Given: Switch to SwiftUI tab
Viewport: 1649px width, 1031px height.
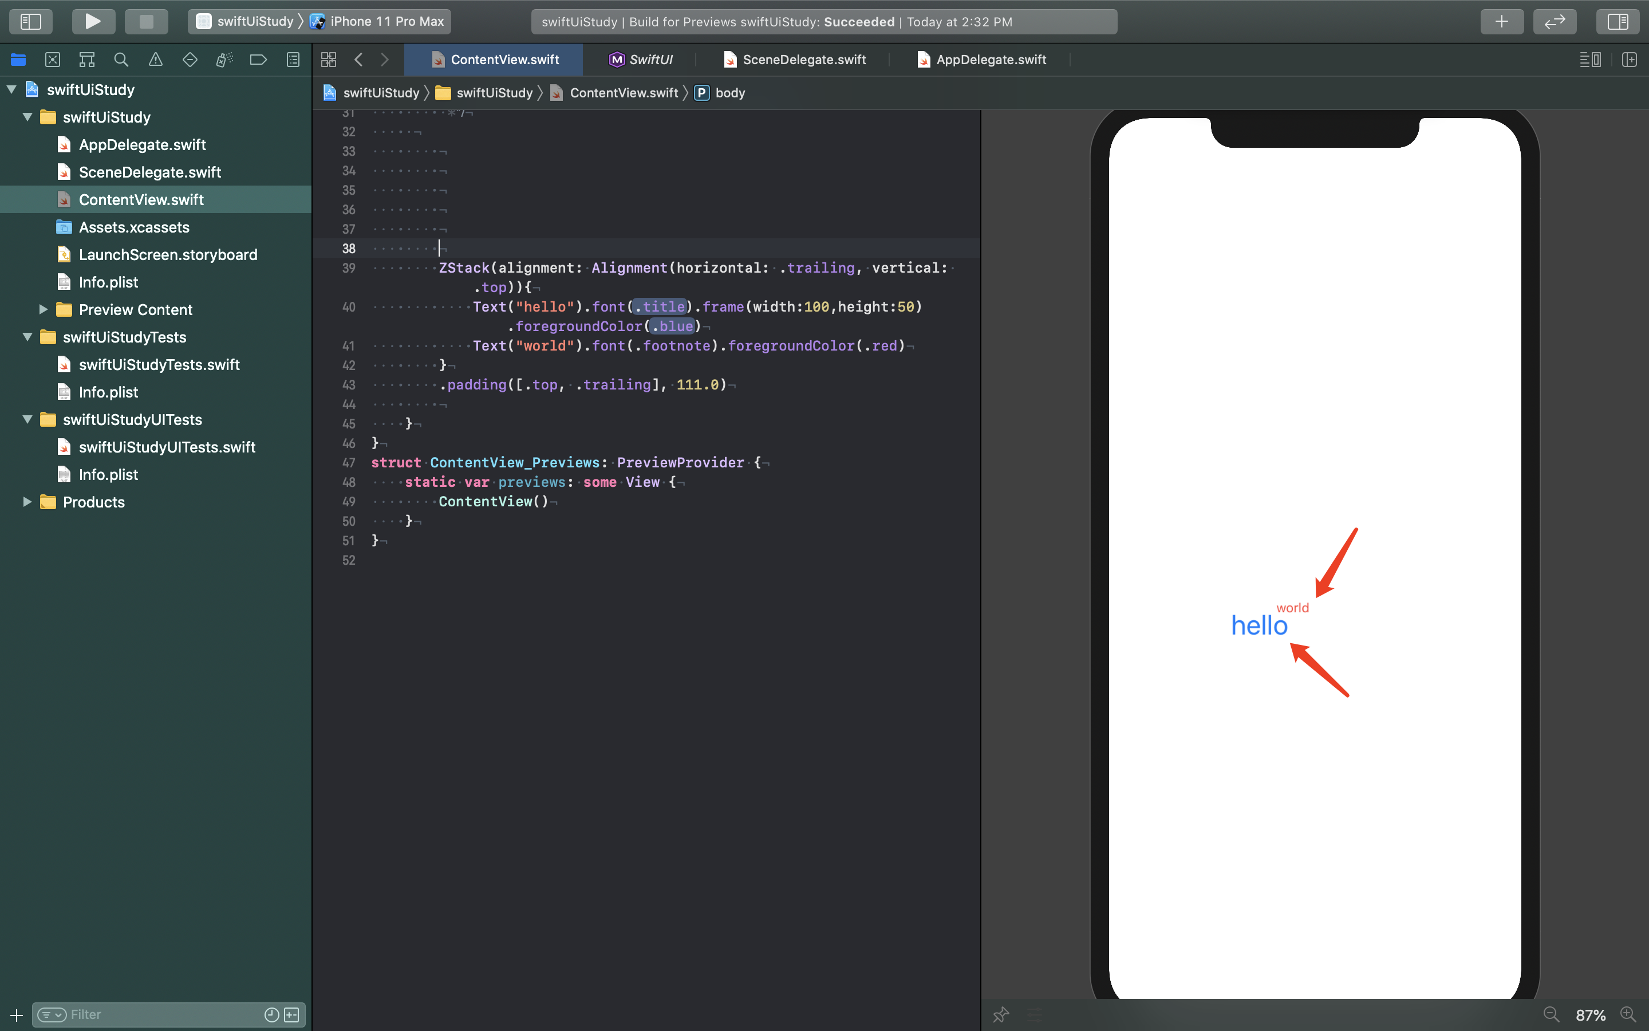Looking at the screenshot, I should click(641, 60).
